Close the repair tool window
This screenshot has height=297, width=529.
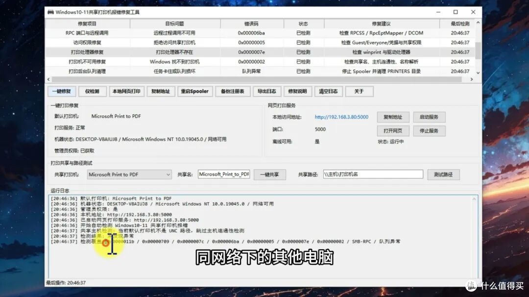tap(473, 12)
